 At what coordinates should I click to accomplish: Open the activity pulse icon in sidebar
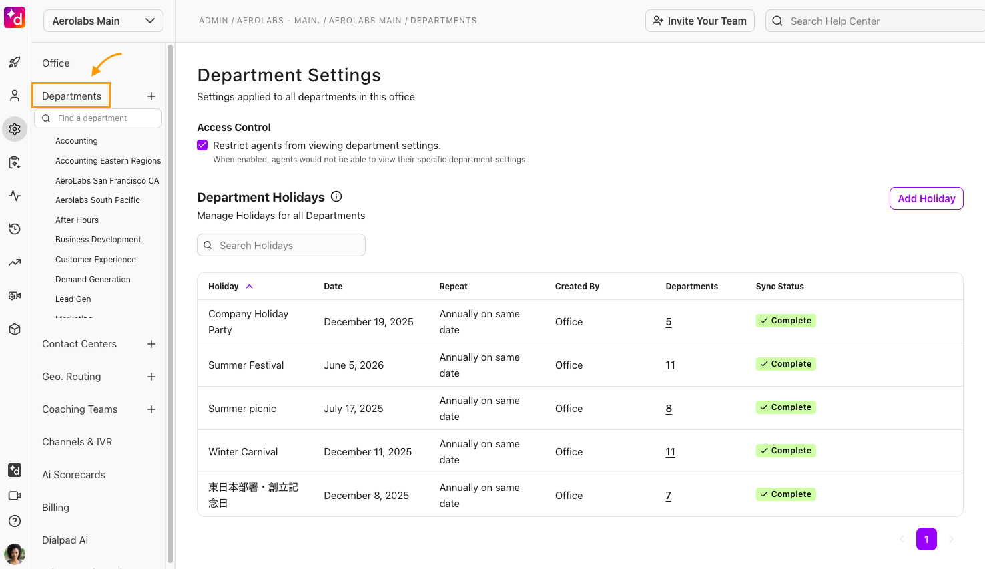point(15,196)
